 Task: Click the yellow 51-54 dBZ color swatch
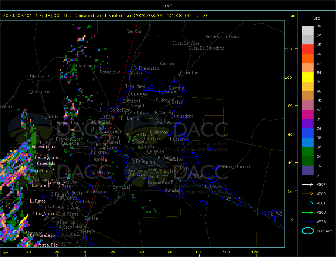(308, 77)
